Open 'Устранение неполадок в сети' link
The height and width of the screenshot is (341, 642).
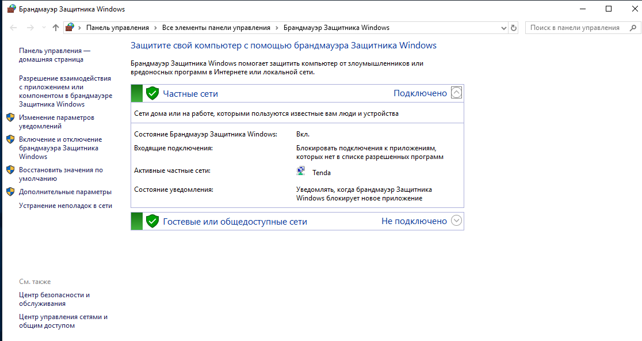[66, 206]
